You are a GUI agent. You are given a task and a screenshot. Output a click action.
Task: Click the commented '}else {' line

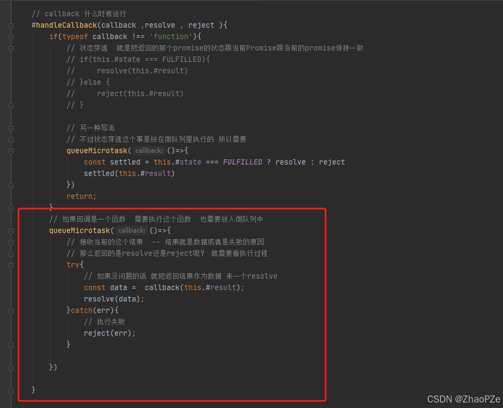click(x=88, y=82)
